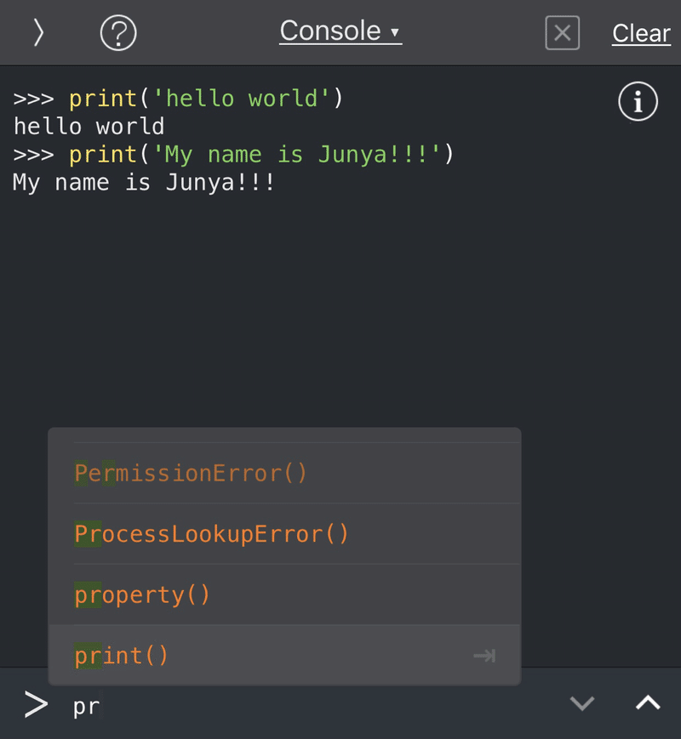Tap the 'hello world' output line
Viewport: 681px width, 739px height.
(88, 126)
